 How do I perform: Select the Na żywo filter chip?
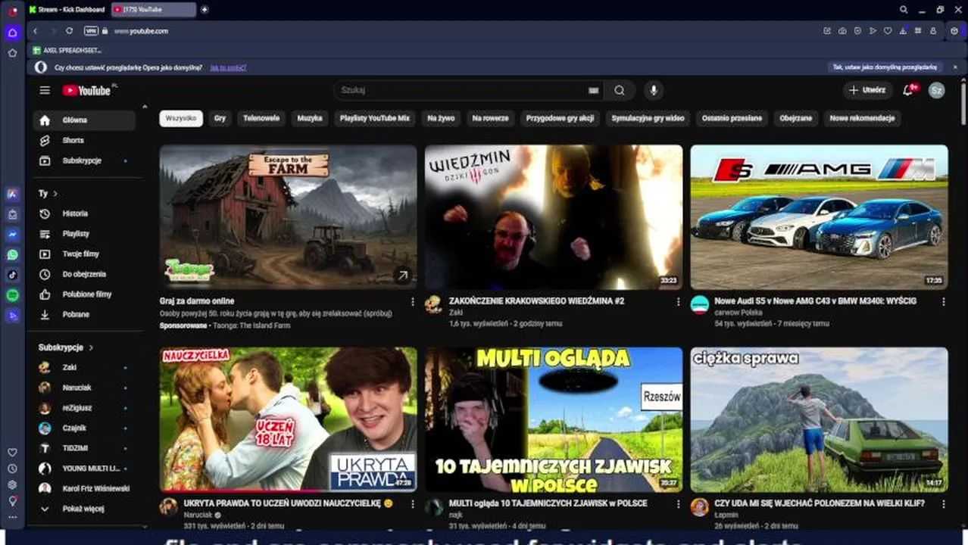pos(441,118)
